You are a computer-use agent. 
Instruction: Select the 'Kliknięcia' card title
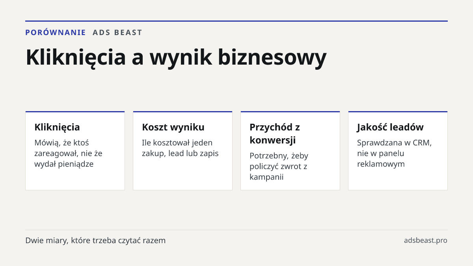[x=57, y=127]
